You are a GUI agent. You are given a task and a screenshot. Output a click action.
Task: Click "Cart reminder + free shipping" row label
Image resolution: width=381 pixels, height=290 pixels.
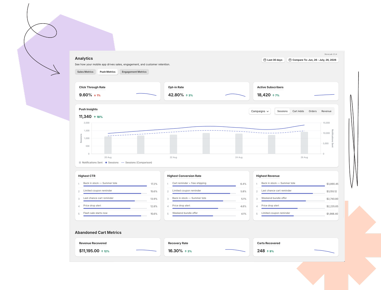click(189, 183)
